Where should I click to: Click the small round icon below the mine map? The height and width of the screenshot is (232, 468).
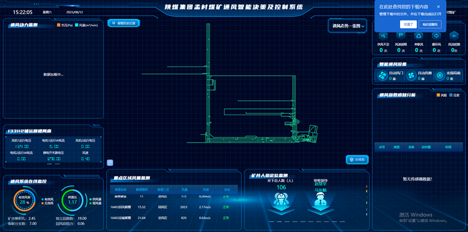coord(110,162)
